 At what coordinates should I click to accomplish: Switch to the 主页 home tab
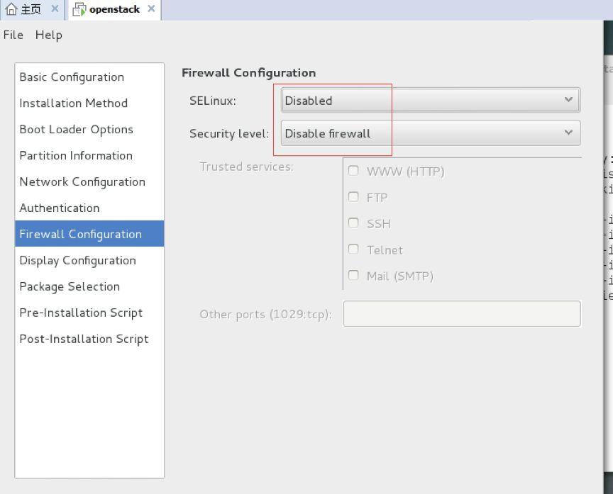(x=26, y=9)
